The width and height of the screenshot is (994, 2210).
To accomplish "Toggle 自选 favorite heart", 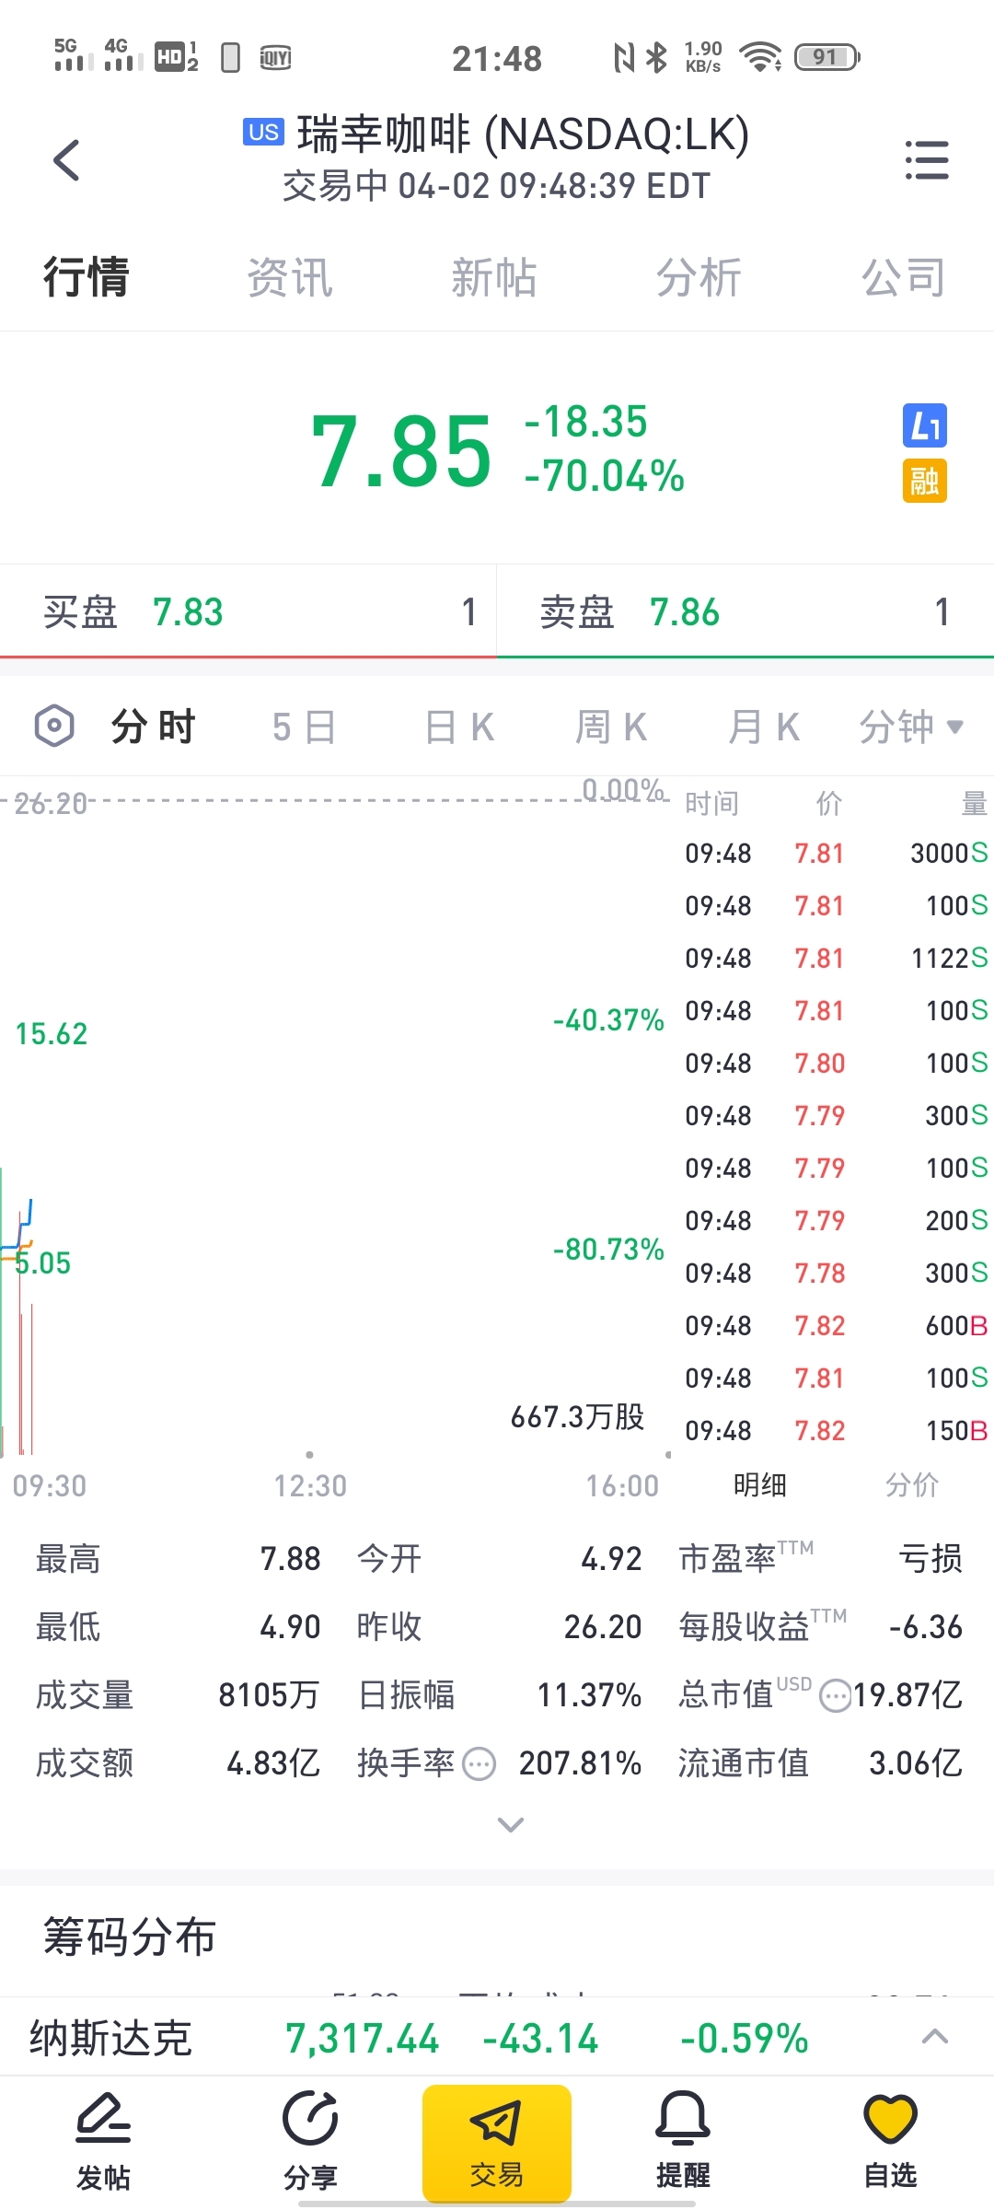I will pyautogui.click(x=890, y=2139).
